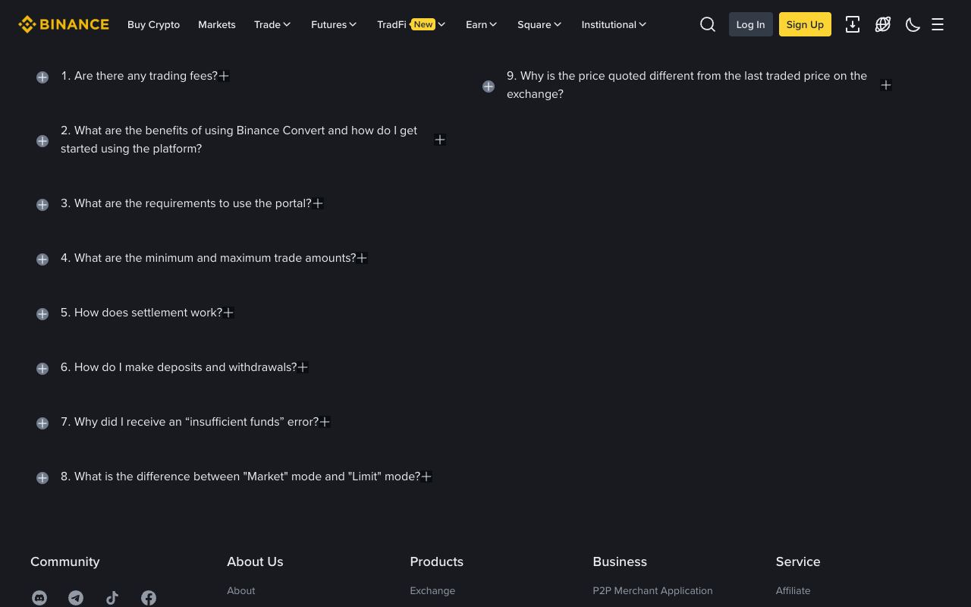The image size is (971, 607).
Task: Click small plus after price quoted question
Action: (885, 85)
